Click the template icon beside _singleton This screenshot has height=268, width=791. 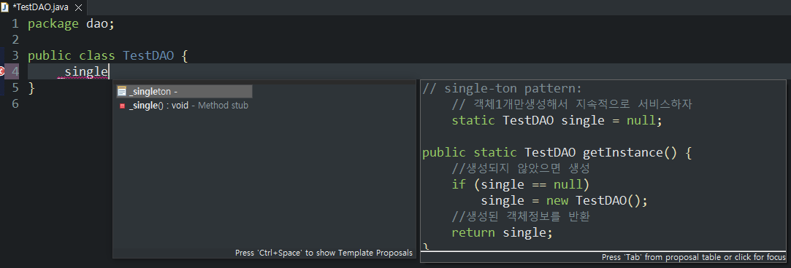[x=121, y=92]
